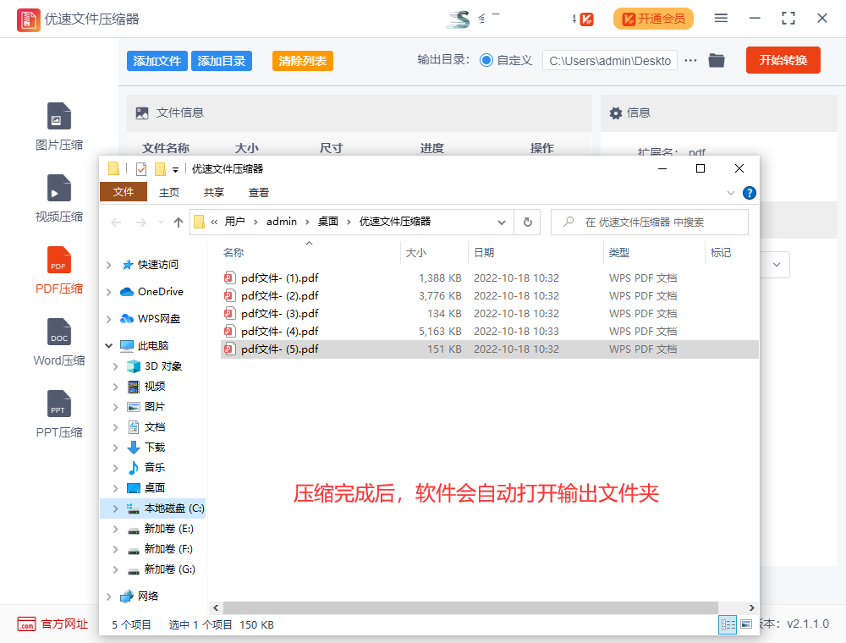Select the 自定义 output directory radio button
846x643 pixels.
click(486, 60)
